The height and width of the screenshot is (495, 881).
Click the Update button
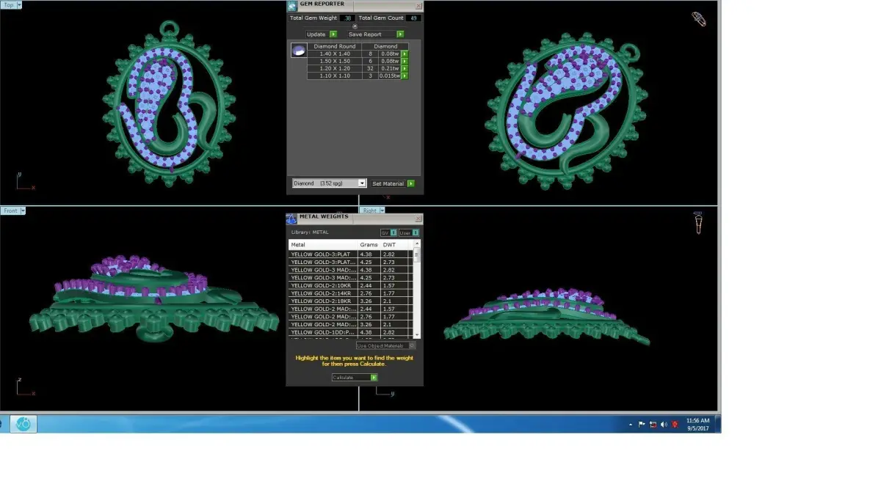click(322, 34)
